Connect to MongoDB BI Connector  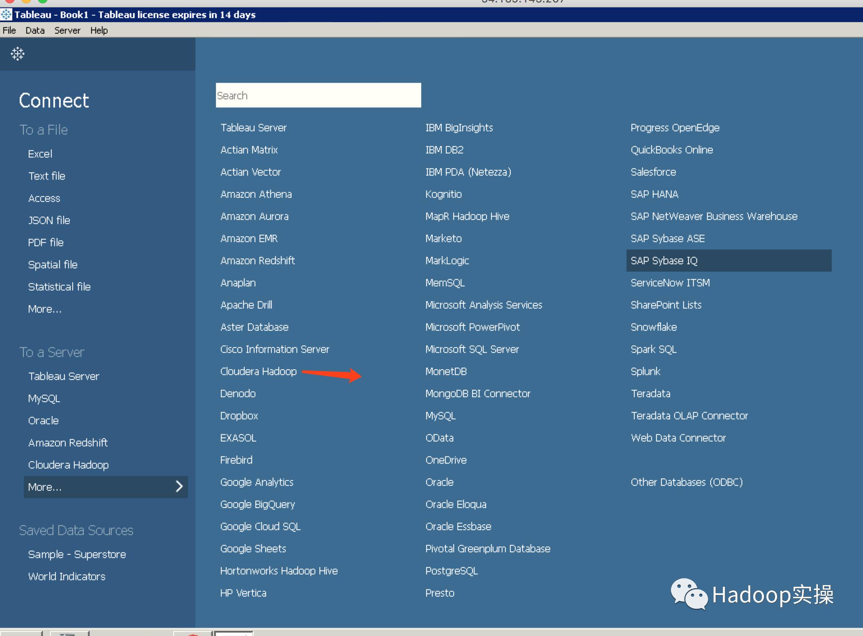tap(478, 393)
